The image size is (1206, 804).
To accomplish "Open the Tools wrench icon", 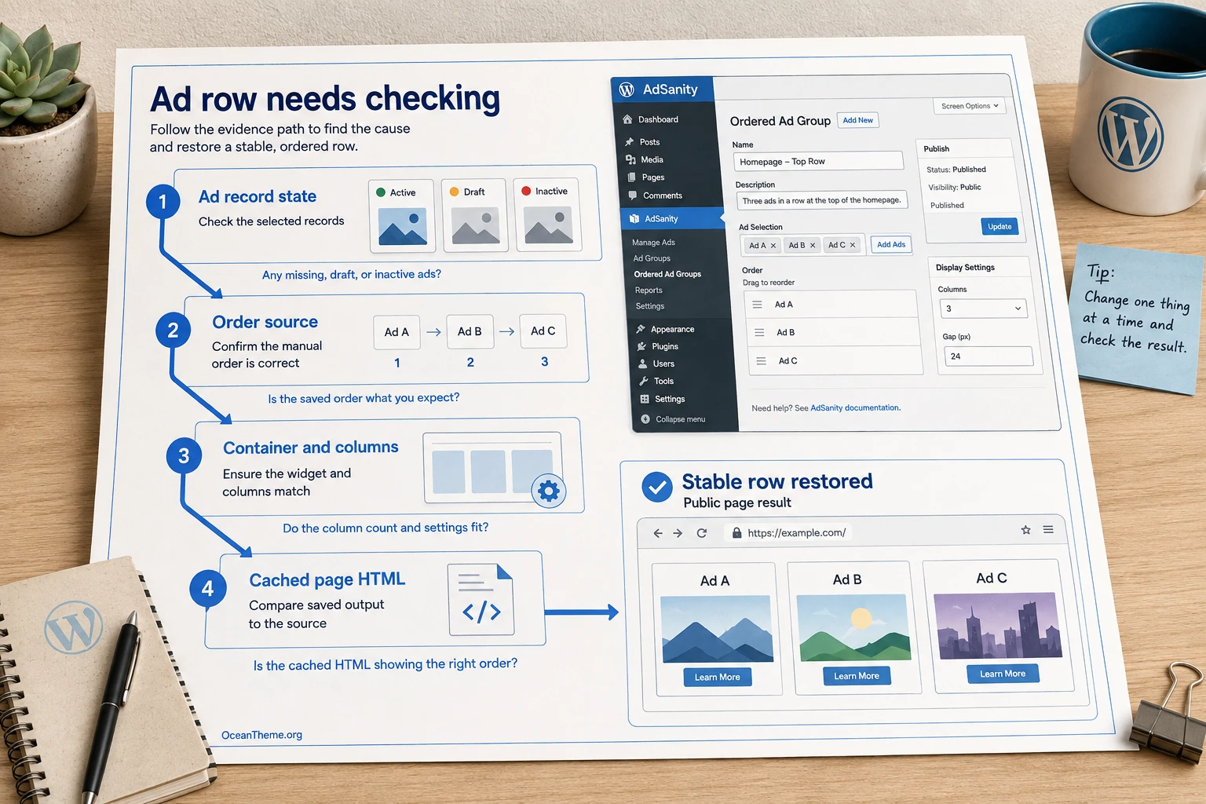I will tap(644, 381).
